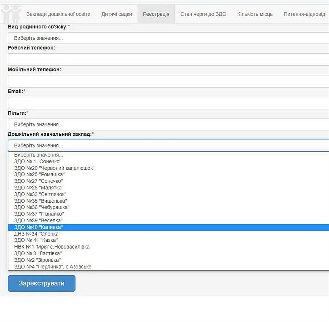
Task: Click the Робочий телефон input field
Action: click(168, 60)
